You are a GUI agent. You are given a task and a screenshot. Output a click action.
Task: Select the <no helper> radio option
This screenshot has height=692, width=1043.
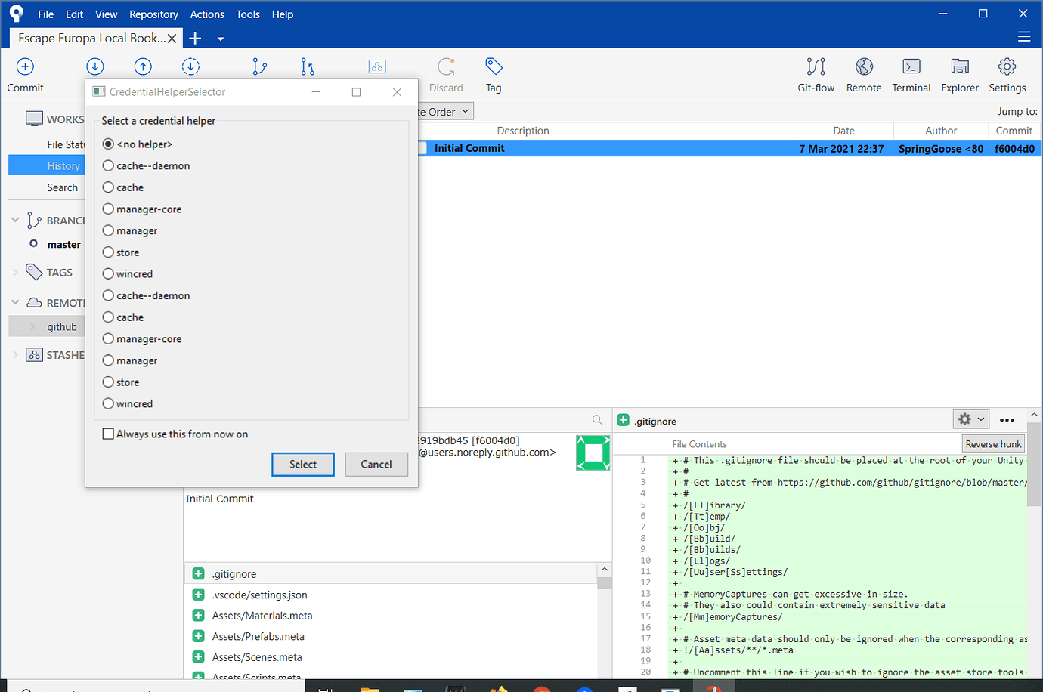(109, 144)
